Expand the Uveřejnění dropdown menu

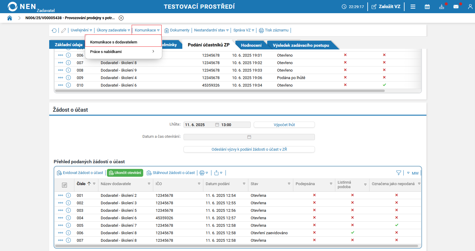(81, 30)
